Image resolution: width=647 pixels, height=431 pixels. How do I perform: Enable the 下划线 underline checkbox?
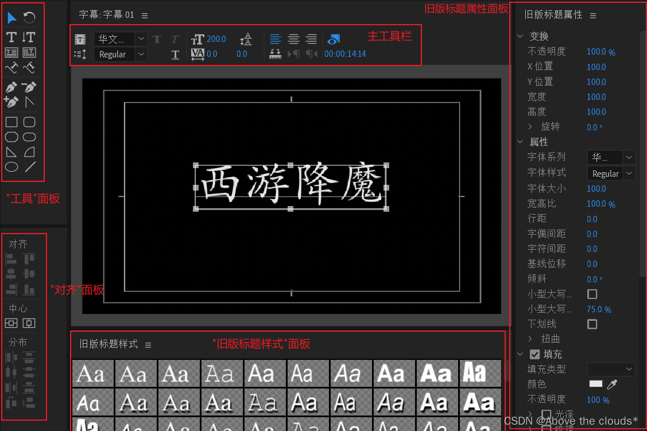(592, 324)
